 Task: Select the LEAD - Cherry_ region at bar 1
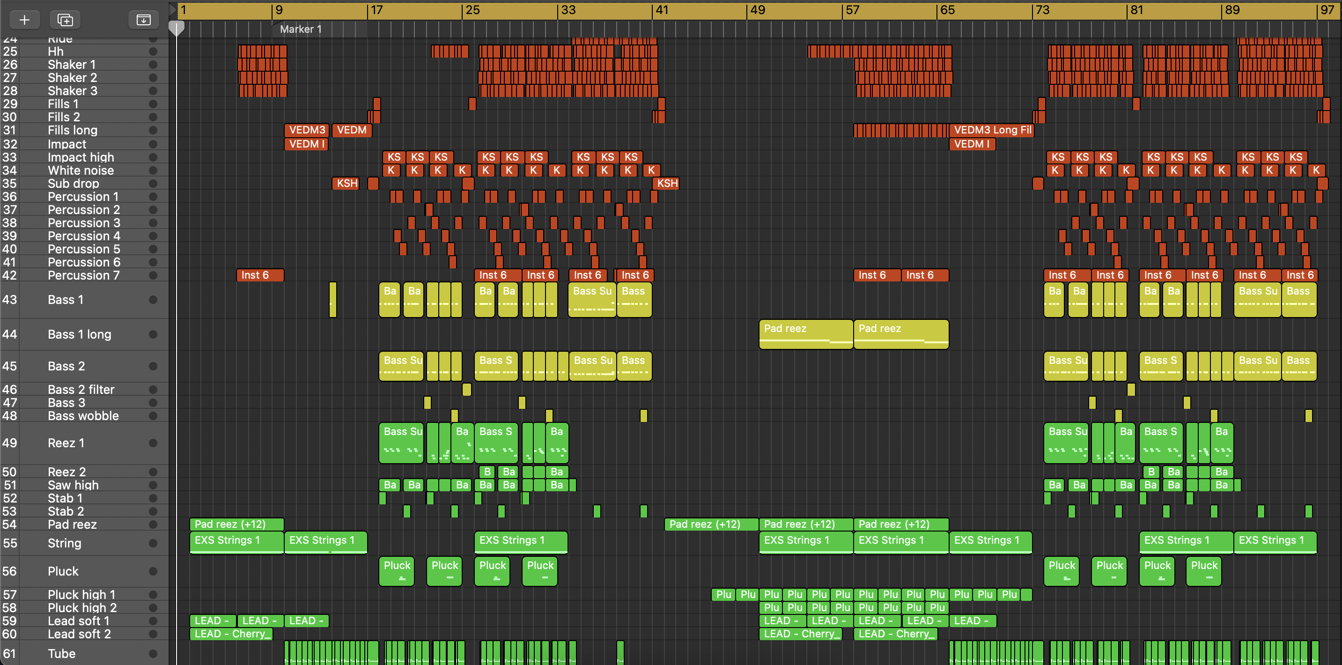[231, 634]
